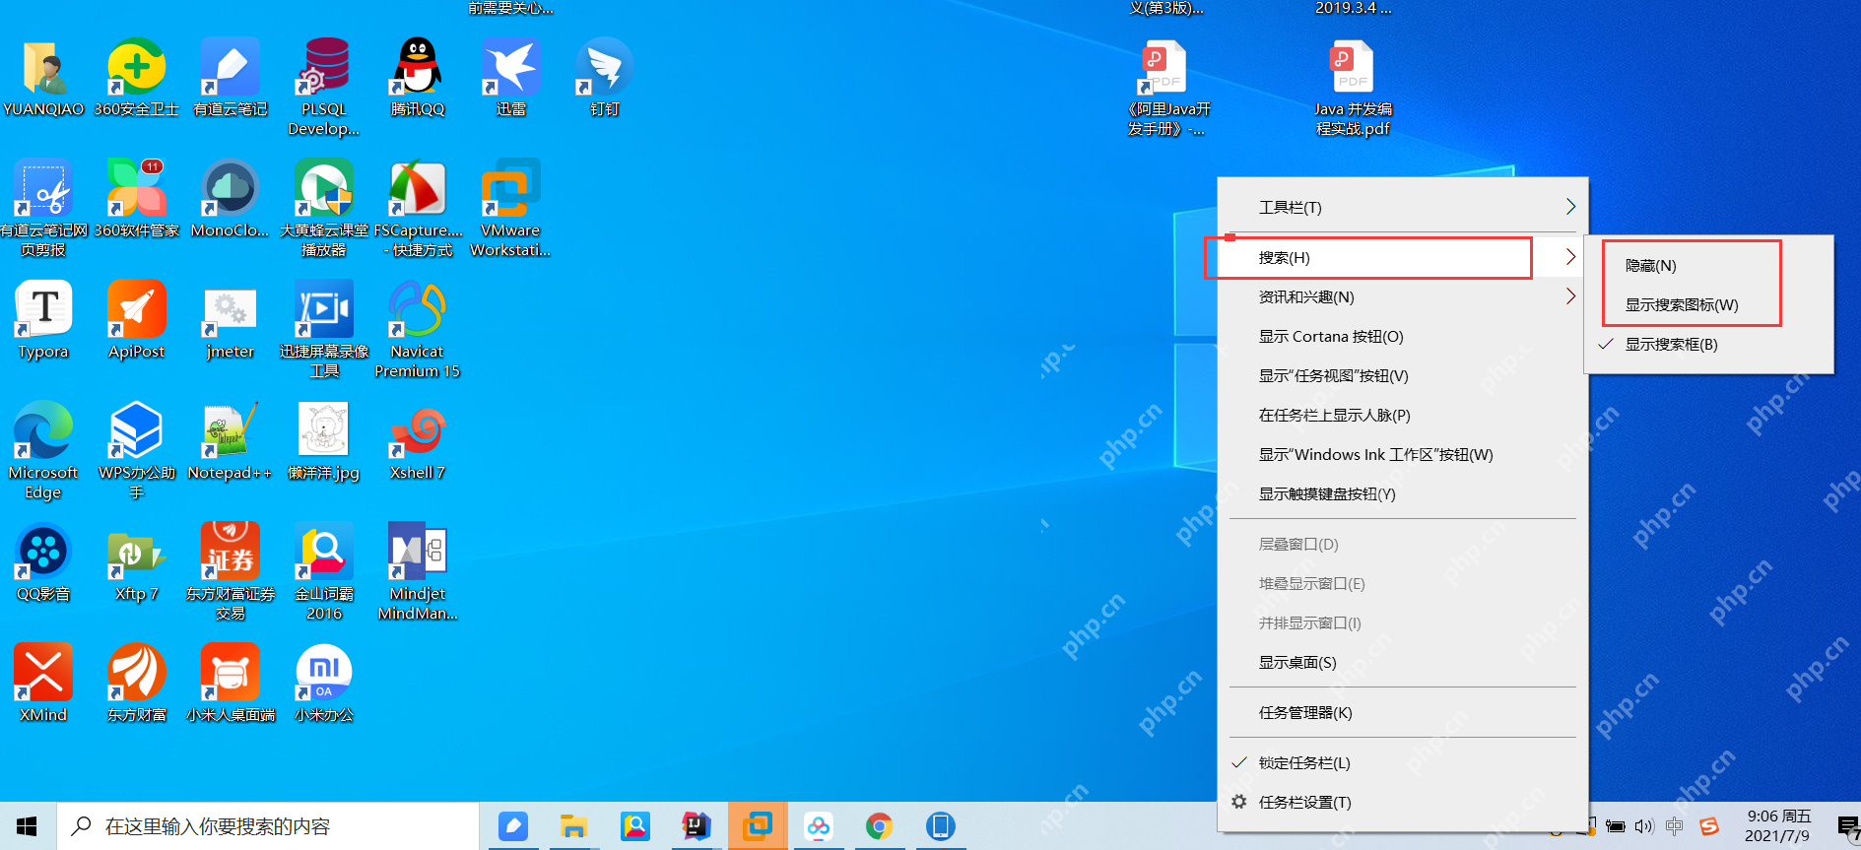Open IntelliJ IDEA in the taskbar

(x=697, y=826)
